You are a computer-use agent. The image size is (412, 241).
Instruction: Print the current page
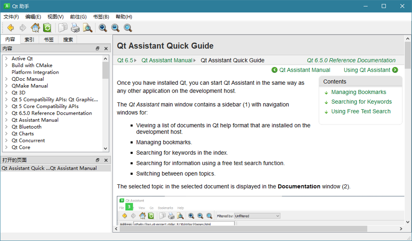(75, 28)
